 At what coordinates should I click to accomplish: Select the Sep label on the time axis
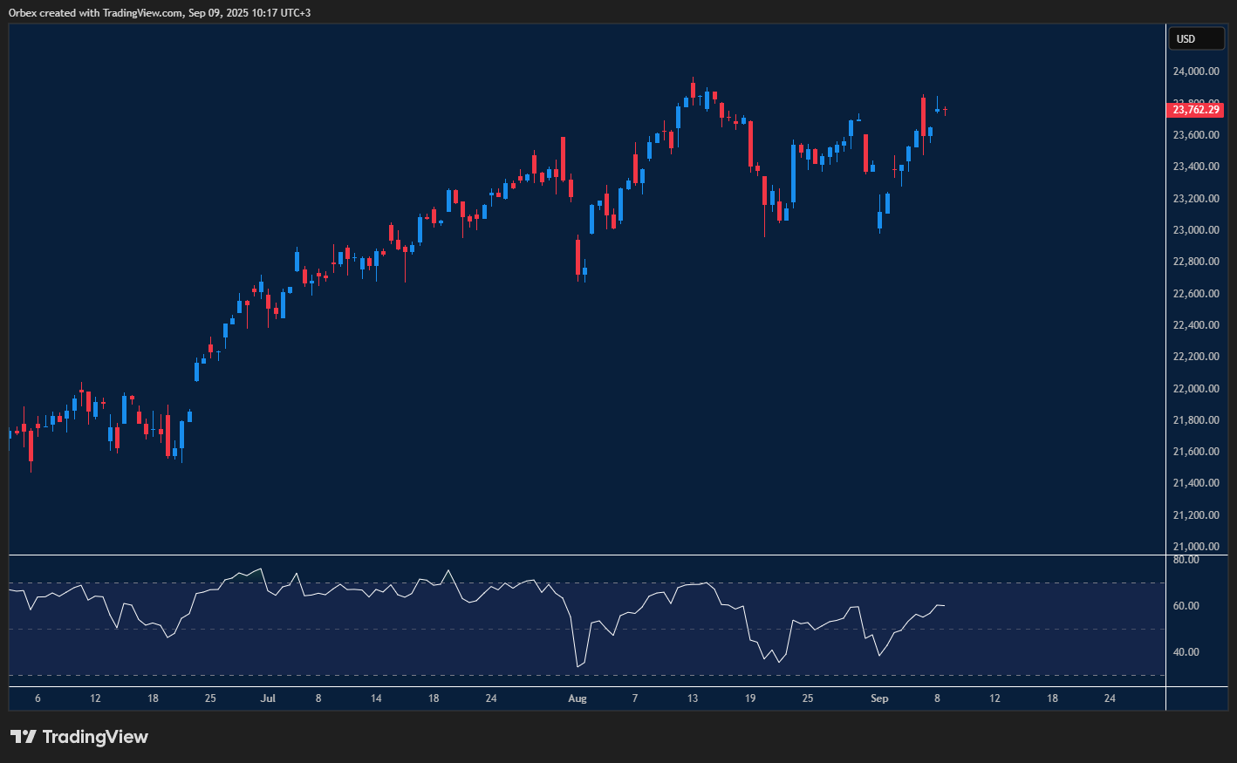click(879, 698)
